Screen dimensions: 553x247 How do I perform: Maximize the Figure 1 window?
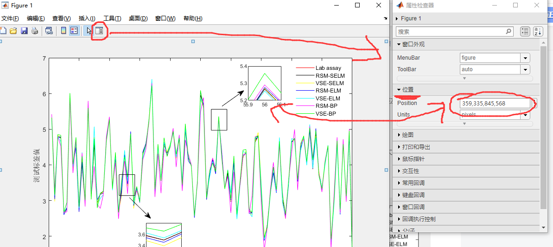(357, 5)
